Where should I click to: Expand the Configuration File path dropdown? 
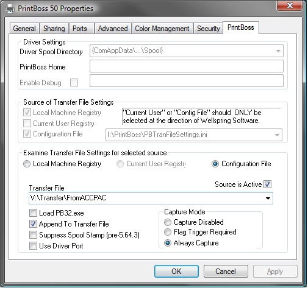pyautogui.click(x=277, y=135)
